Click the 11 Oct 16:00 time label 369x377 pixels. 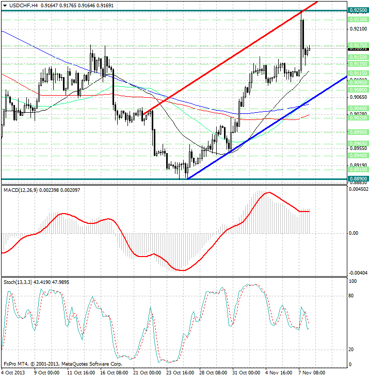tap(81, 373)
